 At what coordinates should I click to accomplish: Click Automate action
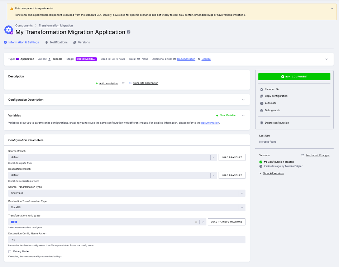pos(271,103)
